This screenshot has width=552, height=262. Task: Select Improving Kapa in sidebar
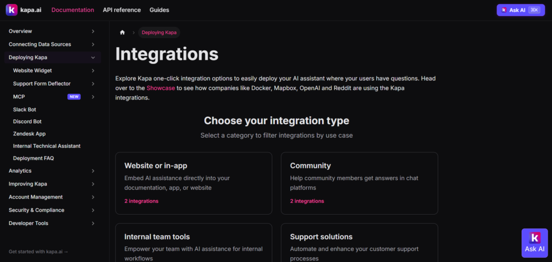pos(28,184)
